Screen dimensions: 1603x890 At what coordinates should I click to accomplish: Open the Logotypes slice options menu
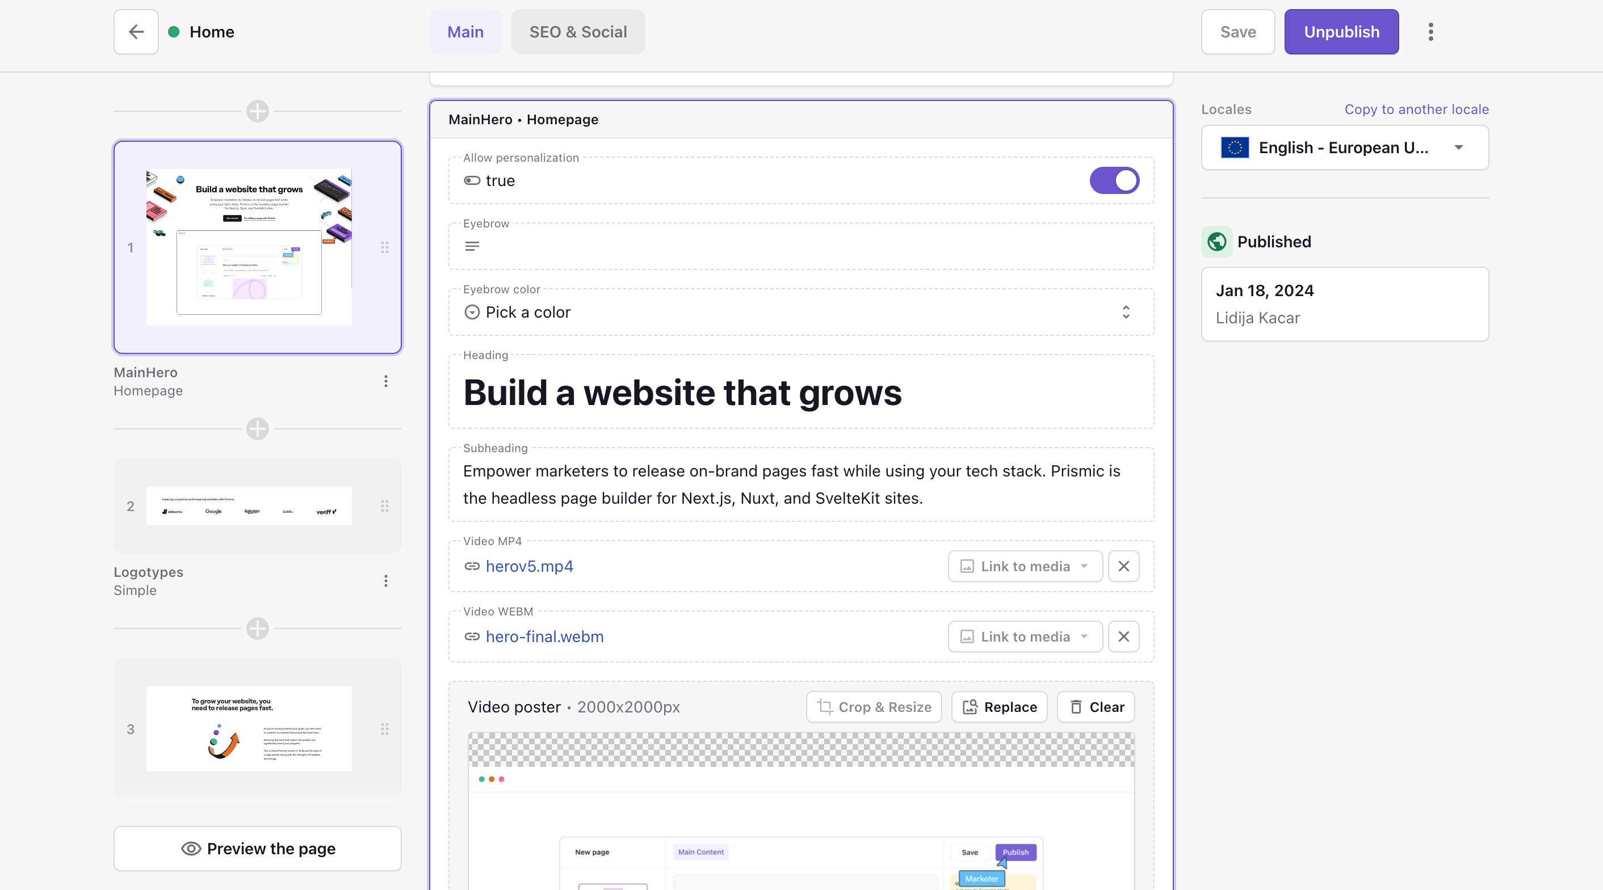pyautogui.click(x=386, y=581)
